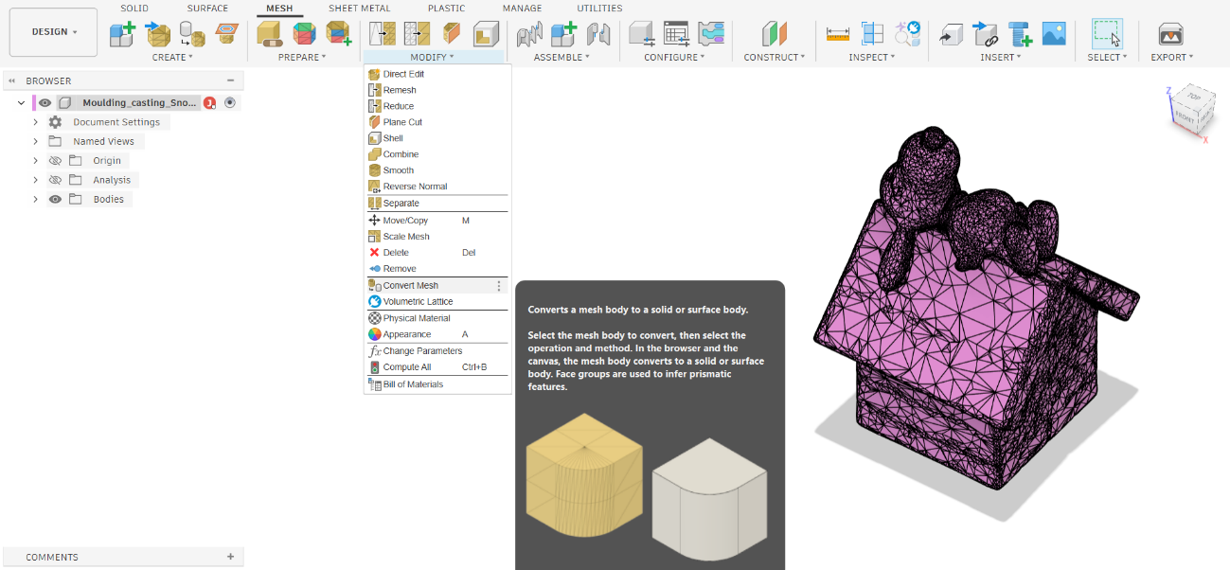The height and width of the screenshot is (570, 1230).
Task: Choose Direct Edit in Modify menu
Action: [x=437, y=74]
